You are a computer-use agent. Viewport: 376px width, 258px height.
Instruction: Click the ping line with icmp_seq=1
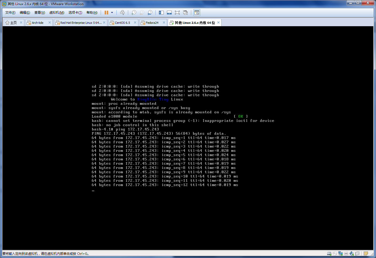point(164,138)
